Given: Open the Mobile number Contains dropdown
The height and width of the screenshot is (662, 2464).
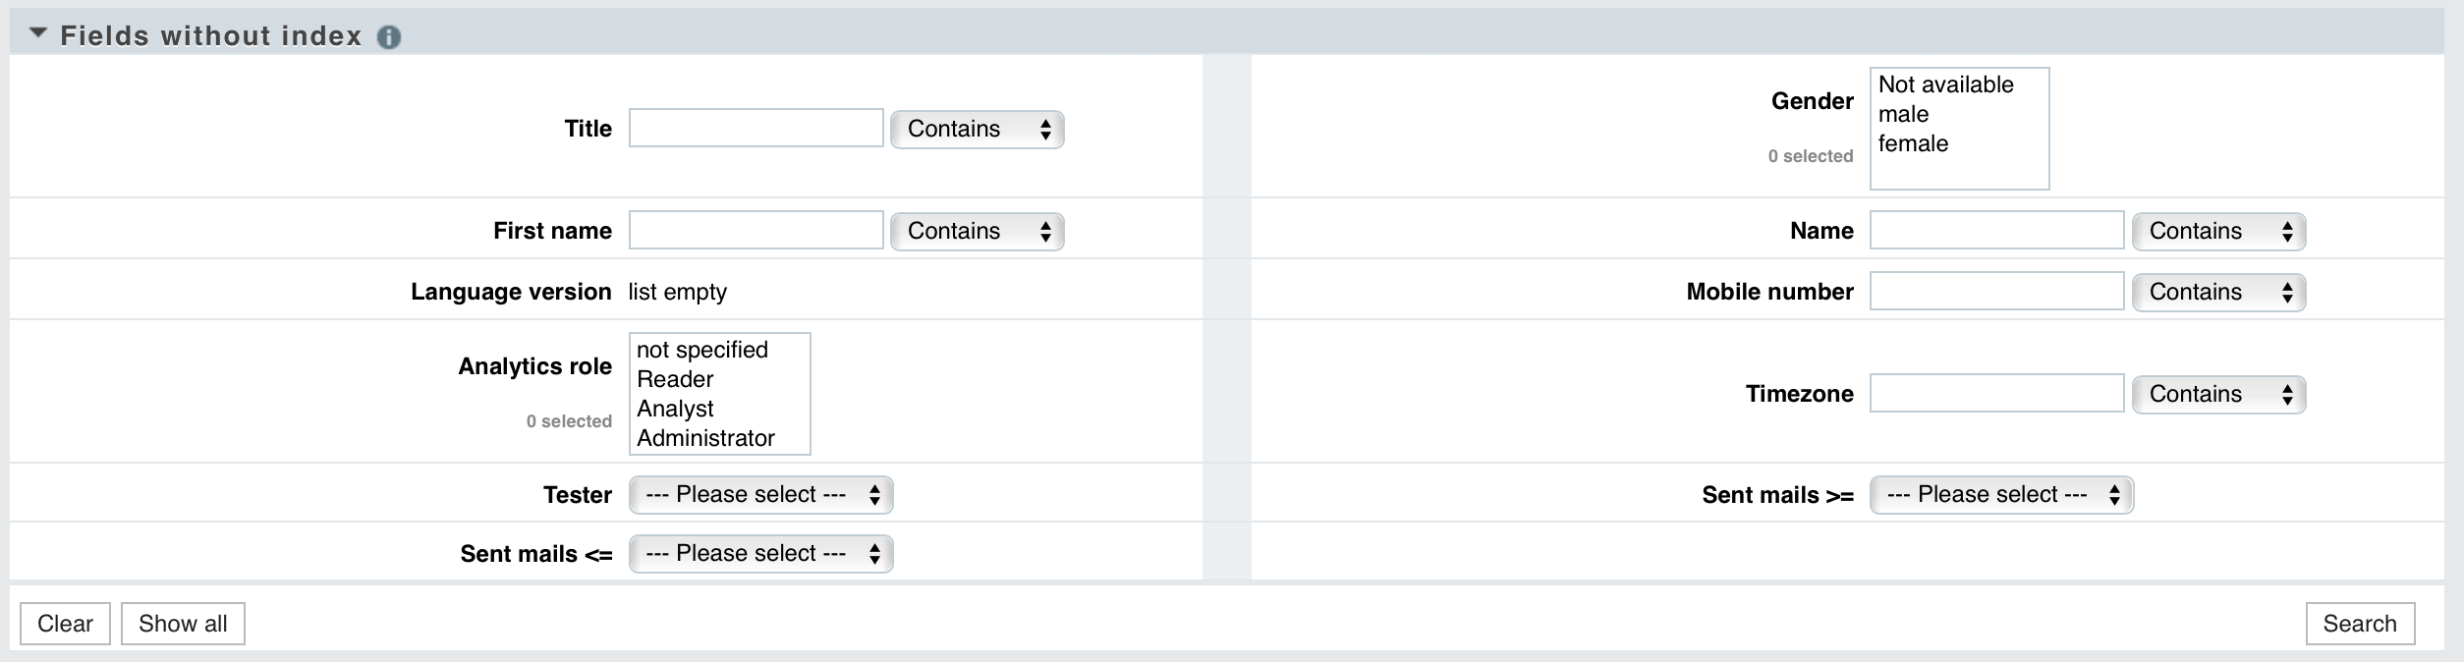Looking at the screenshot, I should click(x=2218, y=292).
